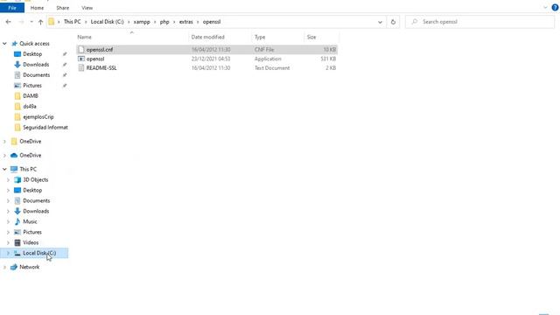Select the README-SSL text document
Image resolution: width=560 pixels, height=315 pixels.
tap(206, 68)
